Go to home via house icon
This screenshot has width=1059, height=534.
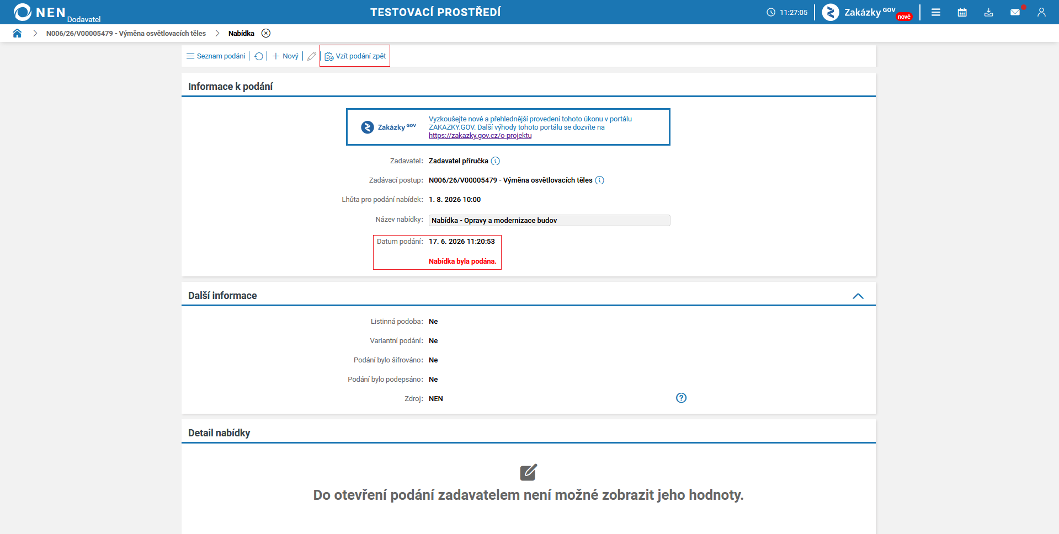[17, 33]
